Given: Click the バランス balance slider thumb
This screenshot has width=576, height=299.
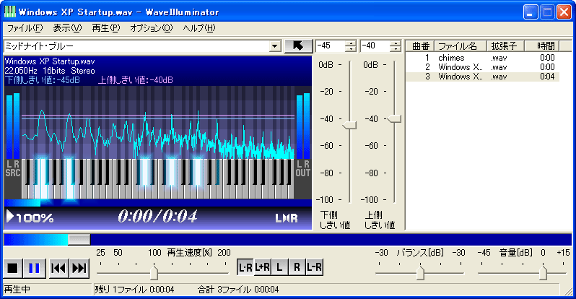Looking at the screenshot, I should coord(420,272).
